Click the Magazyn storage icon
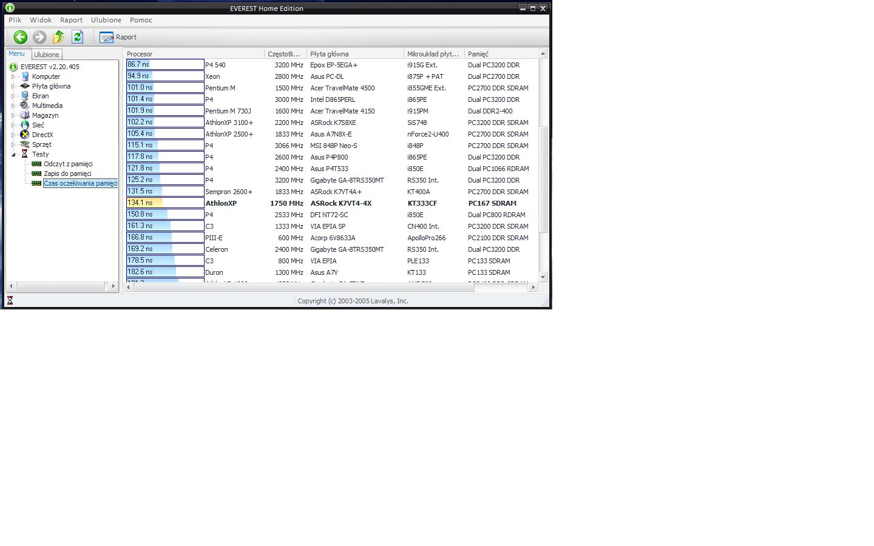Image resolution: width=874 pixels, height=546 pixels. click(x=25, y=115)
